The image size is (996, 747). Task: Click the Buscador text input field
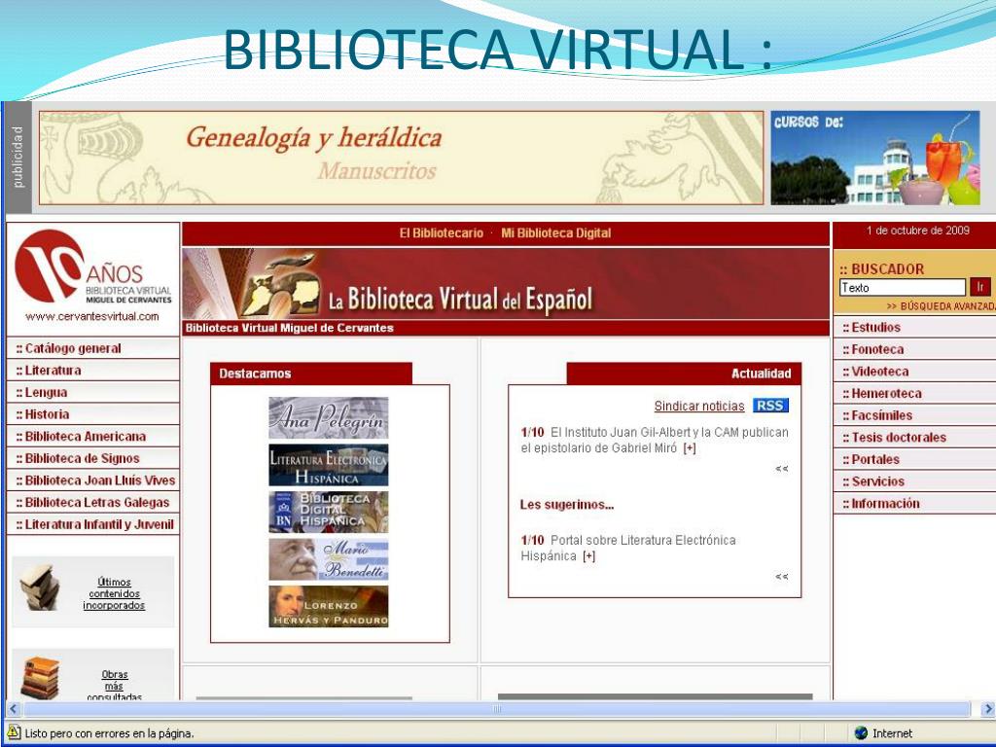tap(902, 287)
